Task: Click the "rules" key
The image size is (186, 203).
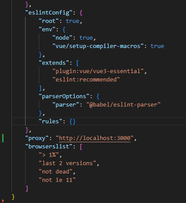Action: coord(51,122)
